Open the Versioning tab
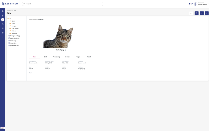 (x=56, y=57)
